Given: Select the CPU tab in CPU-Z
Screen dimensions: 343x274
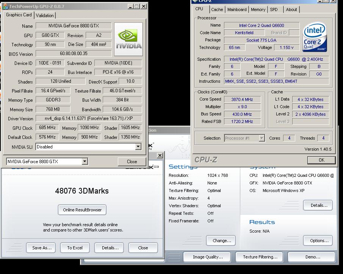Looking at the screenshot, I should point(199,9).
